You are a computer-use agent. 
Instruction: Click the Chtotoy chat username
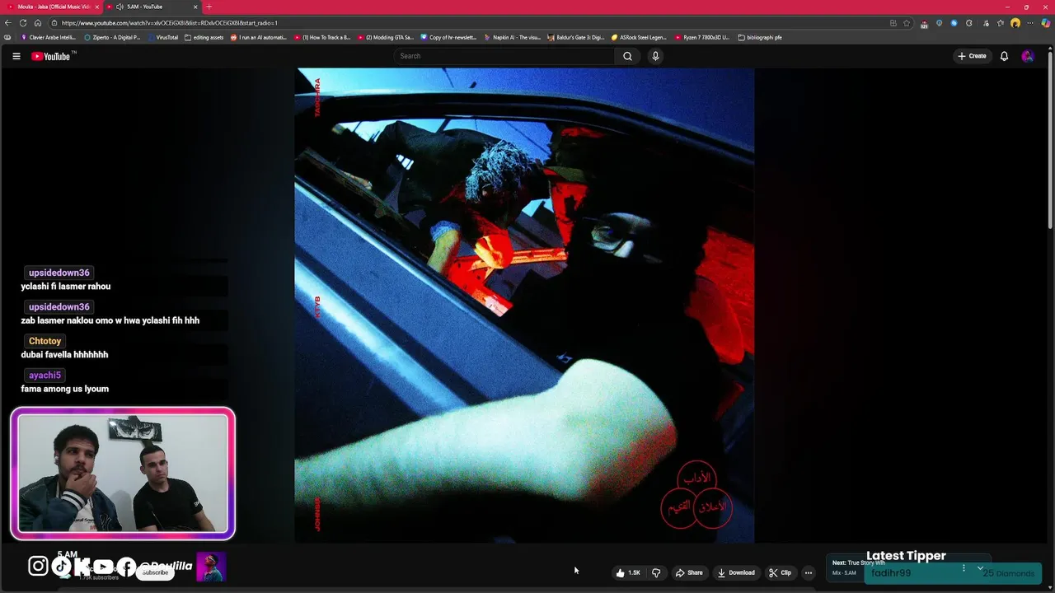pyautogui.click(x=45, y=341)
